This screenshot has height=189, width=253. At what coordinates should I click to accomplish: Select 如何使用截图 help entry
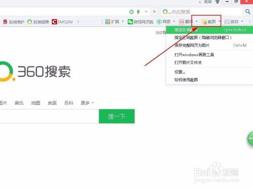pyautogui.click(x=209, y=80)
